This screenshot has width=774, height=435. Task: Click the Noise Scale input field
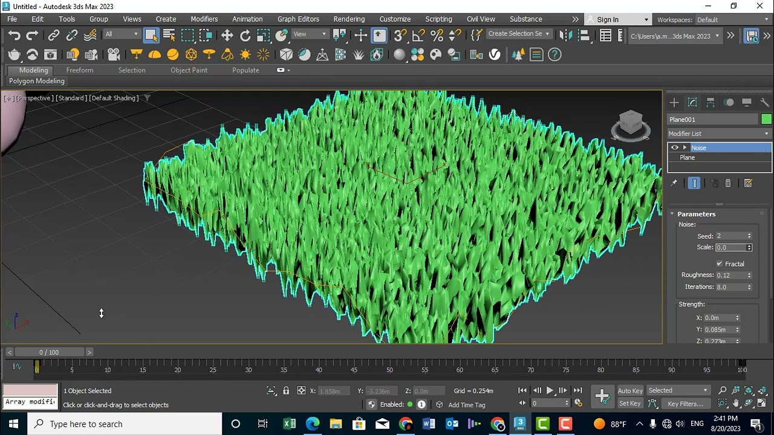(730, 248)
